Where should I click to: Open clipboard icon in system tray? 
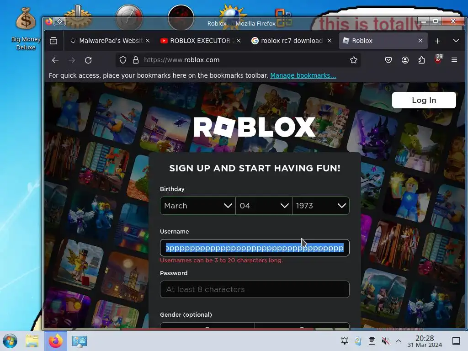tap(372, 341)
